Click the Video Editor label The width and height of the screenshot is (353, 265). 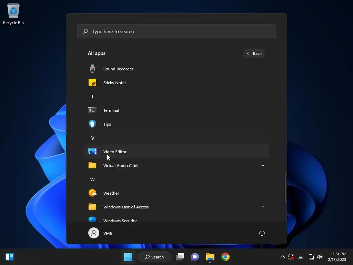pyautogui.click(x=115, y=152)
